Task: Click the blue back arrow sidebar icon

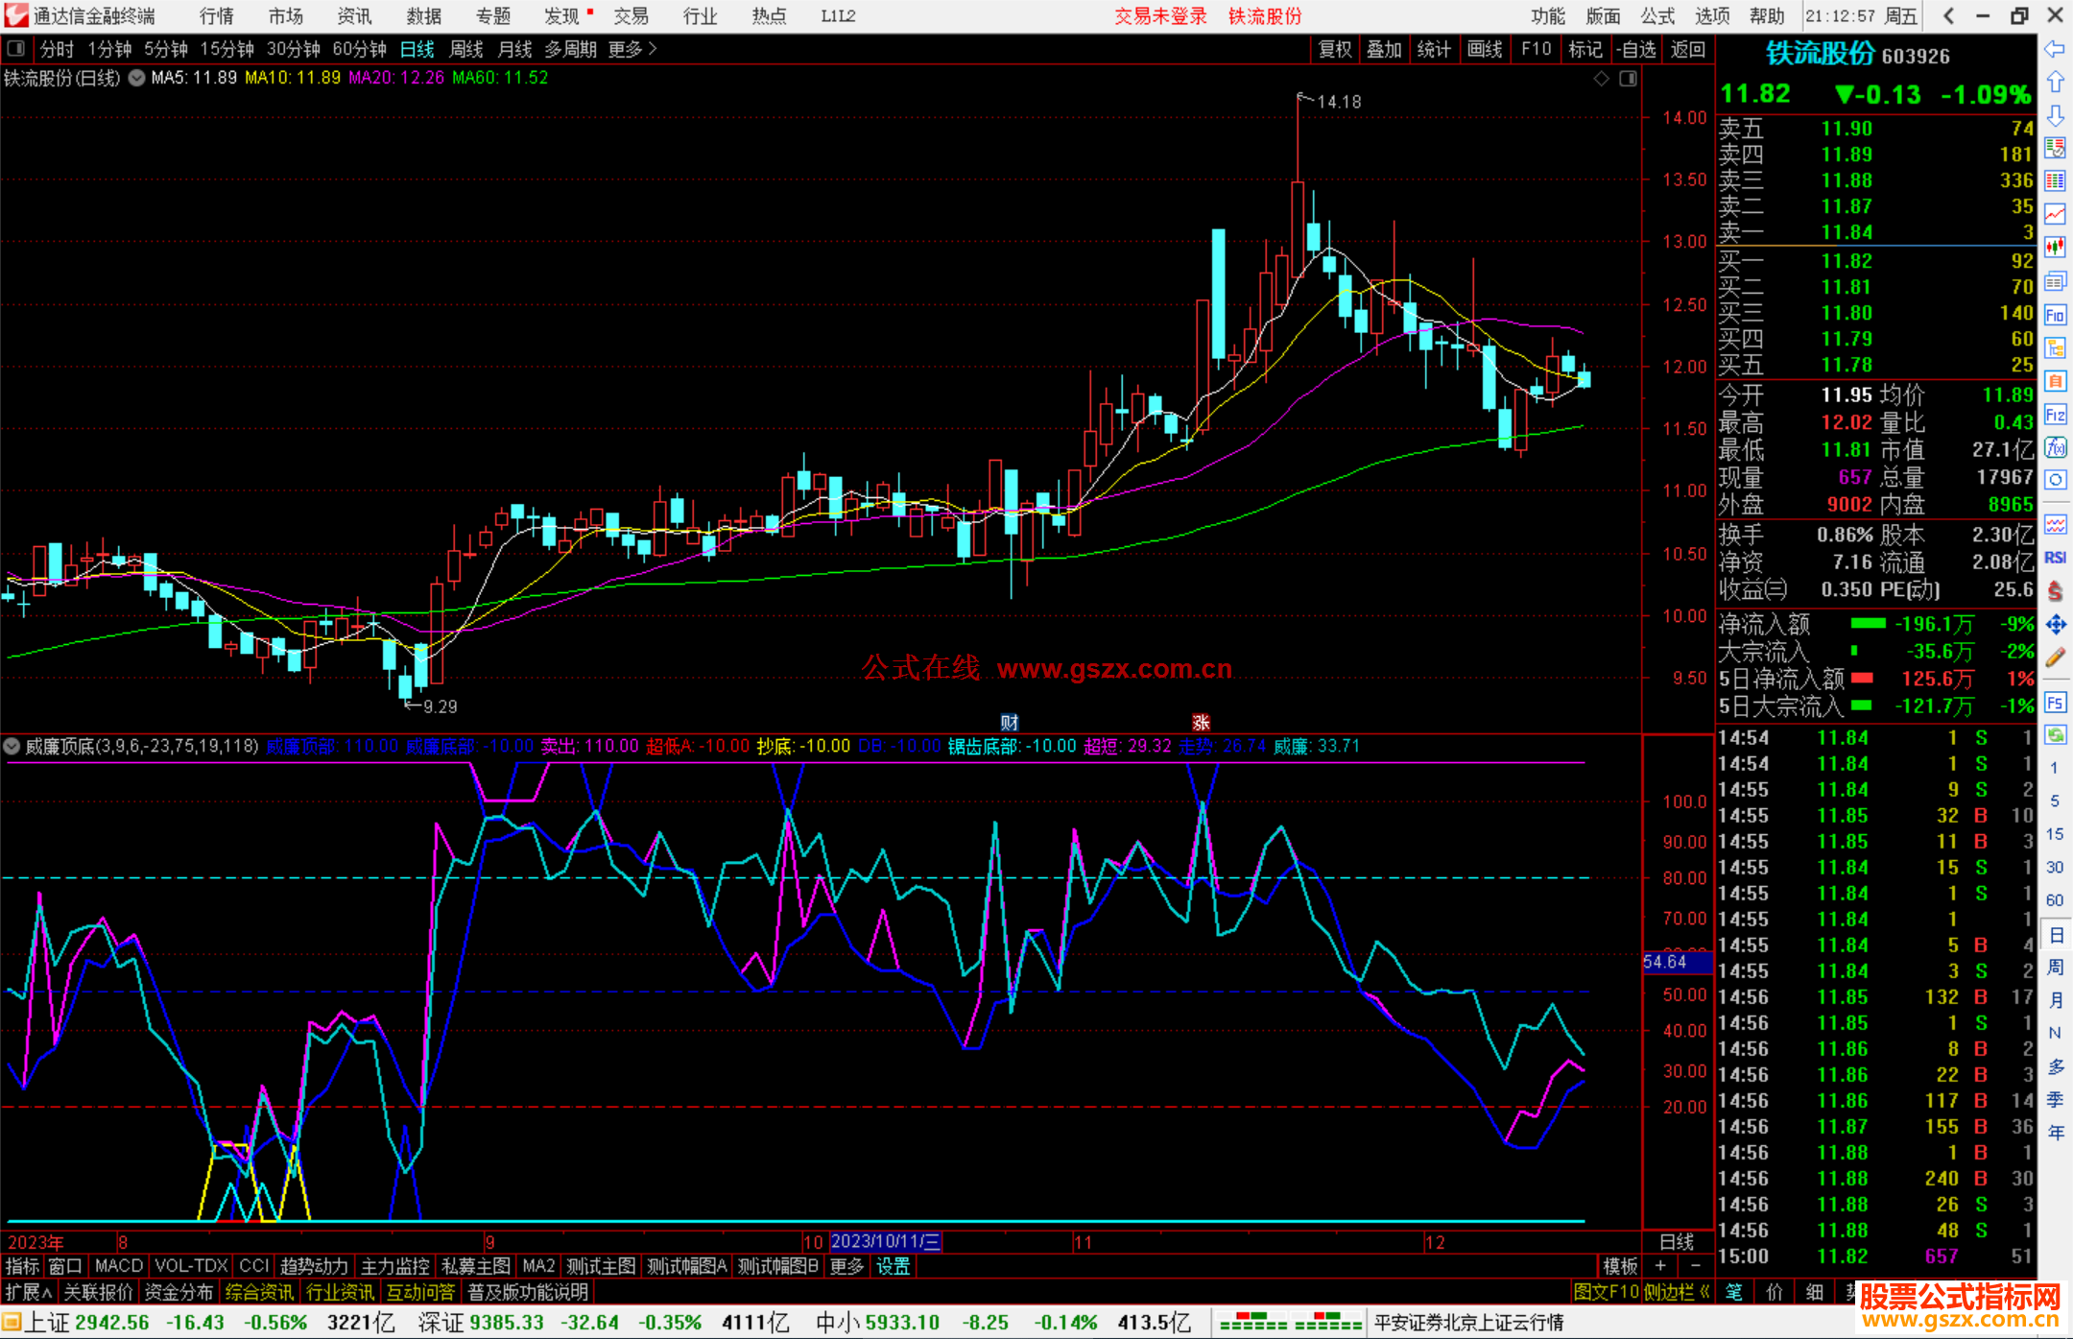Action: 2055,49
